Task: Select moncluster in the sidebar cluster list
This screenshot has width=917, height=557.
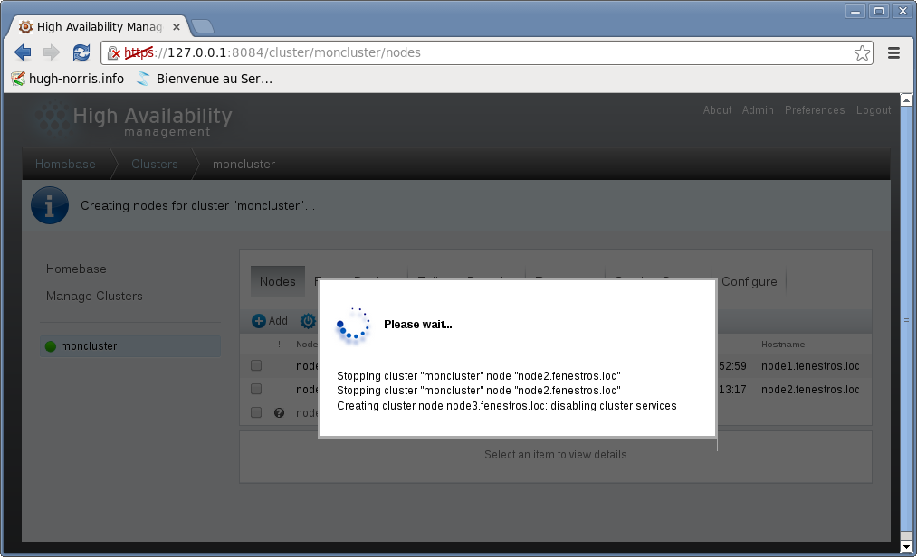Action: tap(89, 346)
